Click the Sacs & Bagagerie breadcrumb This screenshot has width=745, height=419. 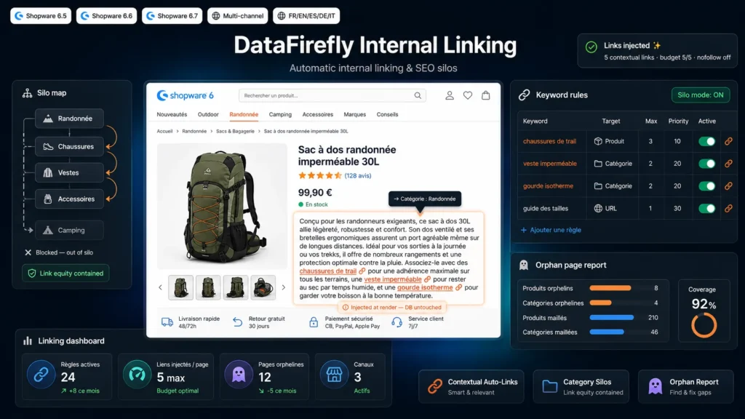tap(235, 131)
